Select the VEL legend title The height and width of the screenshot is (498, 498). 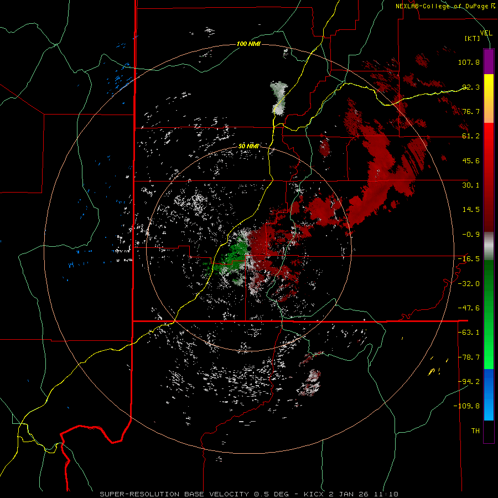point(486,33)
